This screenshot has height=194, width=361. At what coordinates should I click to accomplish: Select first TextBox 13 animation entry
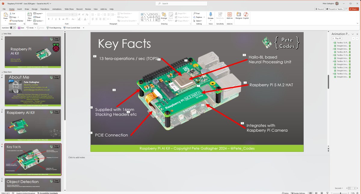(341, 43)
